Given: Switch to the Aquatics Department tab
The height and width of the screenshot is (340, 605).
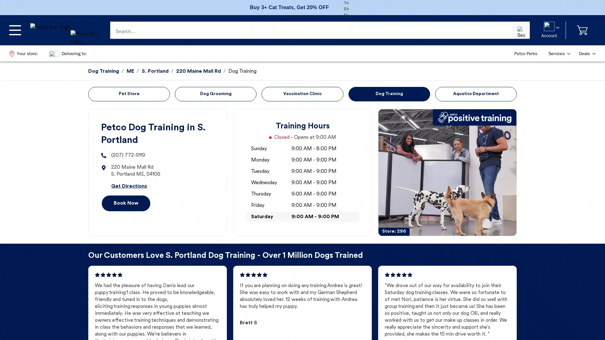Looking at the screenshot, I should [x=475, y=94].
